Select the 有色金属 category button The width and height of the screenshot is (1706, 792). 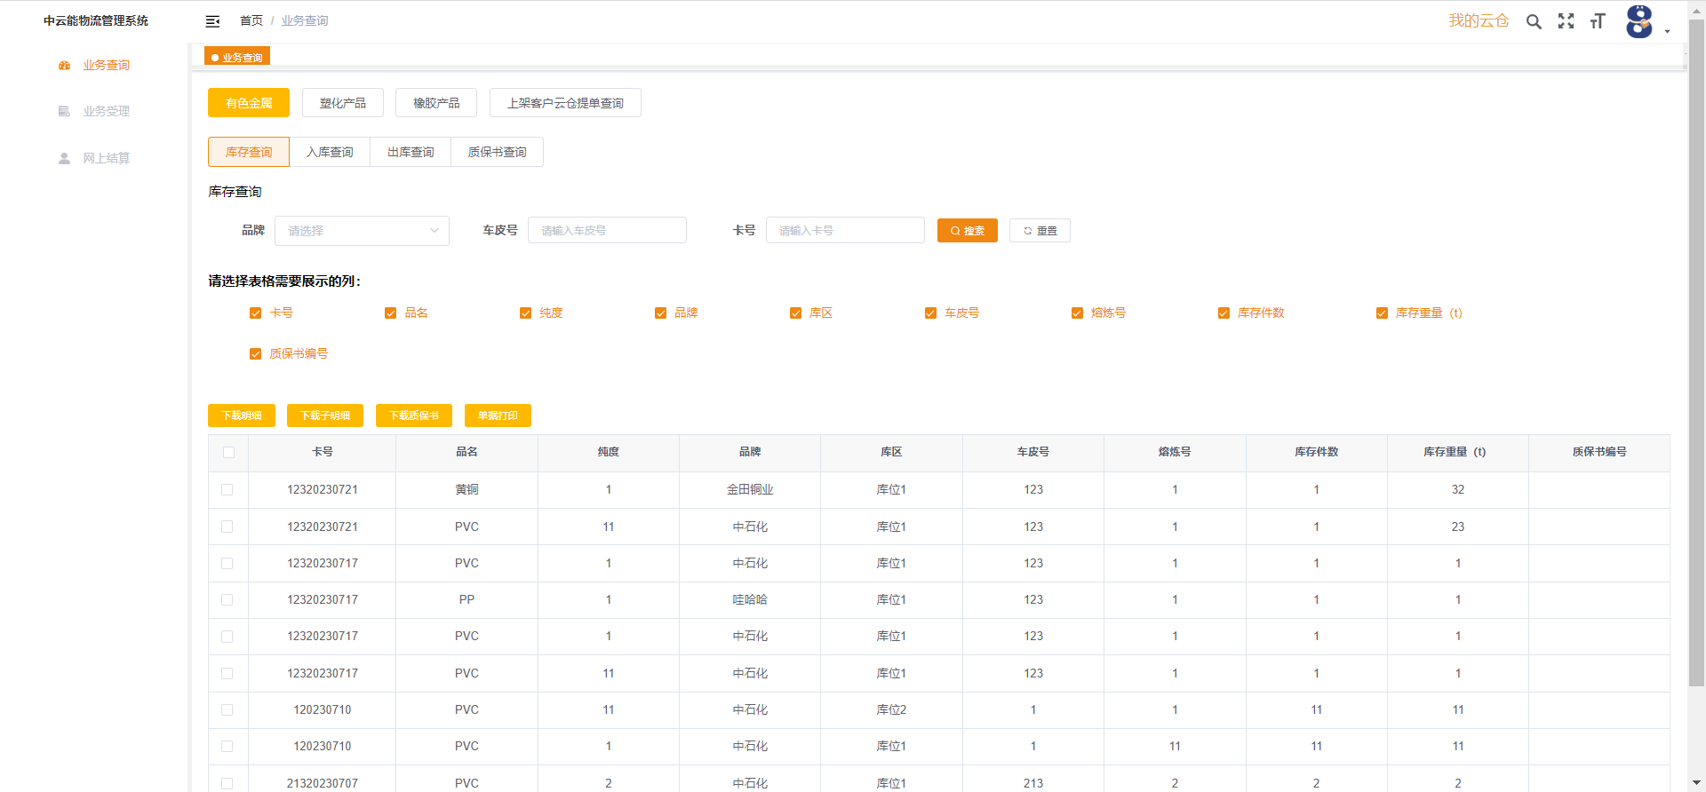pos(249,103)
